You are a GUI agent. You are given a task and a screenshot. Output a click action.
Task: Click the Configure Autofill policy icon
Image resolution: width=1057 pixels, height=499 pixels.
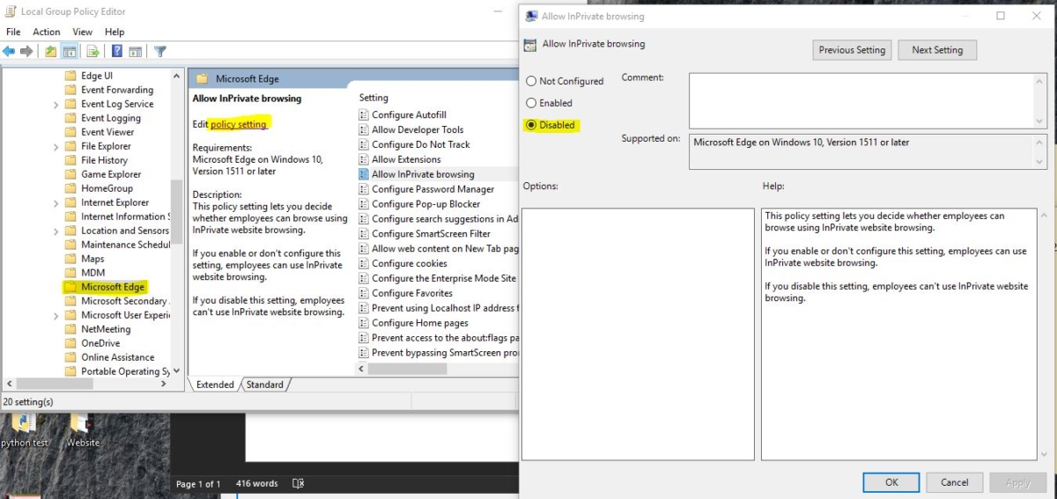tap(364, 115)
